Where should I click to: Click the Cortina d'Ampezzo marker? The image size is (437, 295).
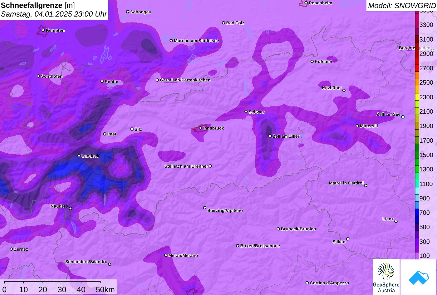(307, 283)
